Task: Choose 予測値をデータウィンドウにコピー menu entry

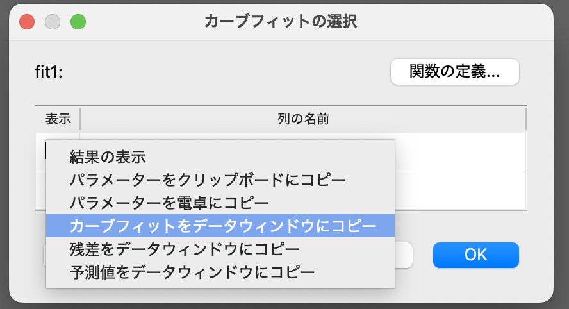Action: pos(192,272)
